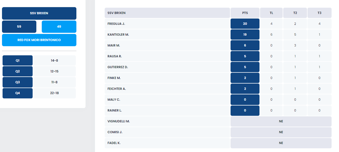This screenshot has width=339, height=152.
Task: Click the SSV BRIXEN team button
Action: (x=39, y=13)
